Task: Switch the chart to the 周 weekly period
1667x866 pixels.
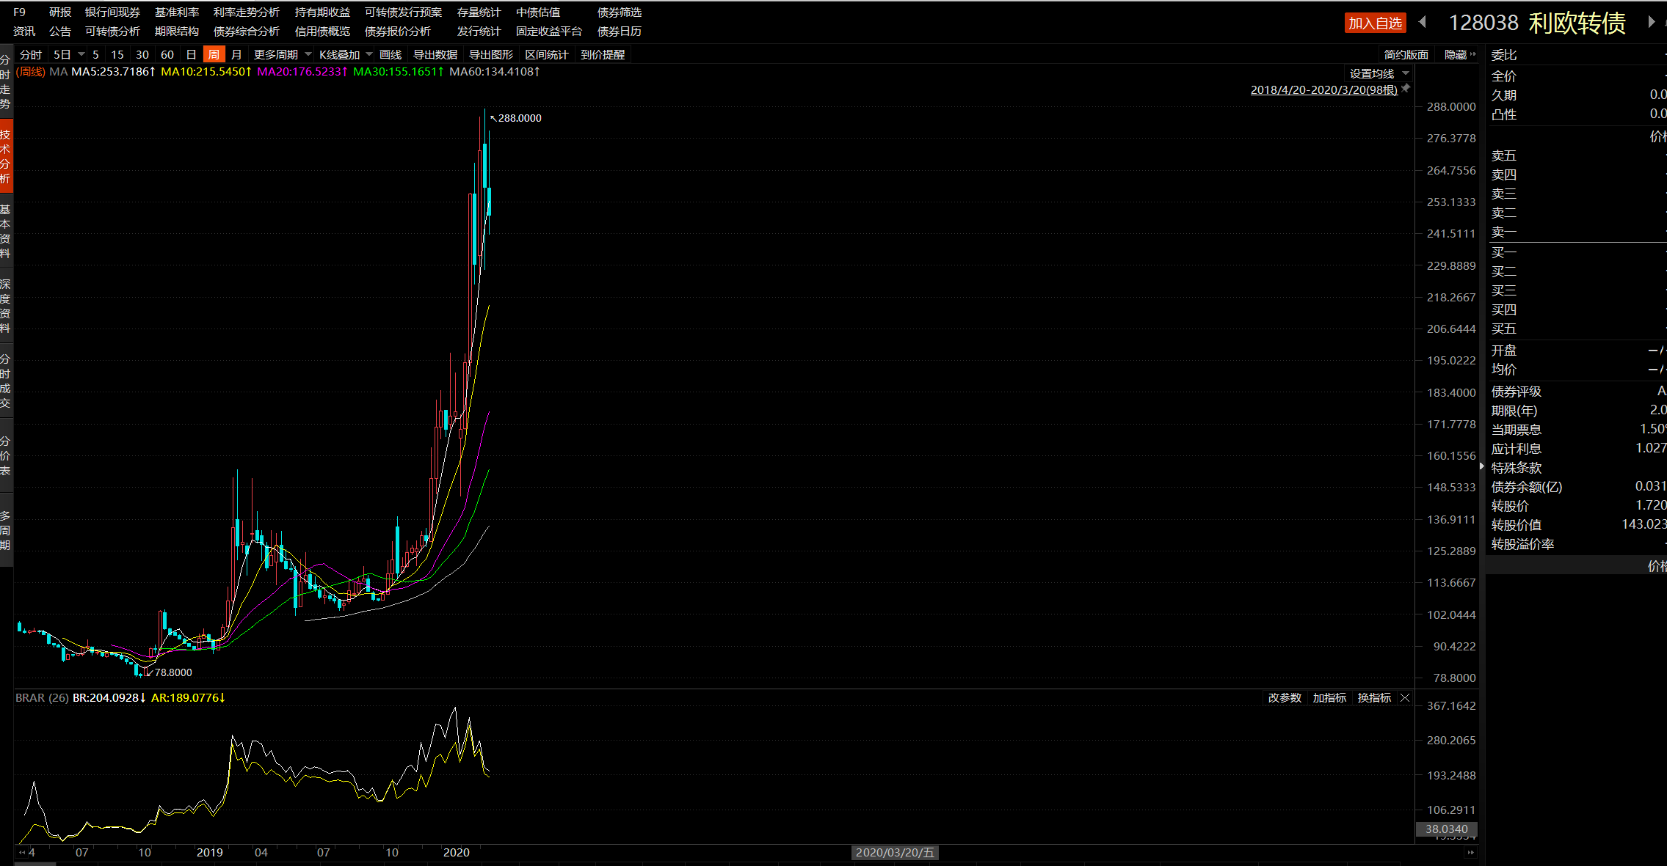Action: point(213,54)
